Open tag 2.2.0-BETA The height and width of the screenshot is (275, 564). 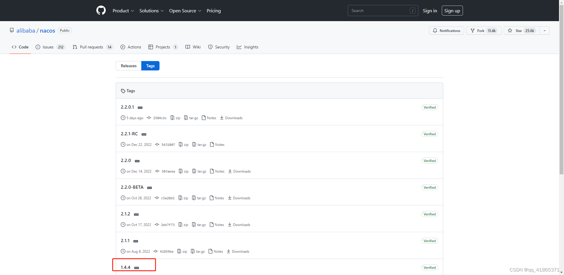[x=132, y=187]
